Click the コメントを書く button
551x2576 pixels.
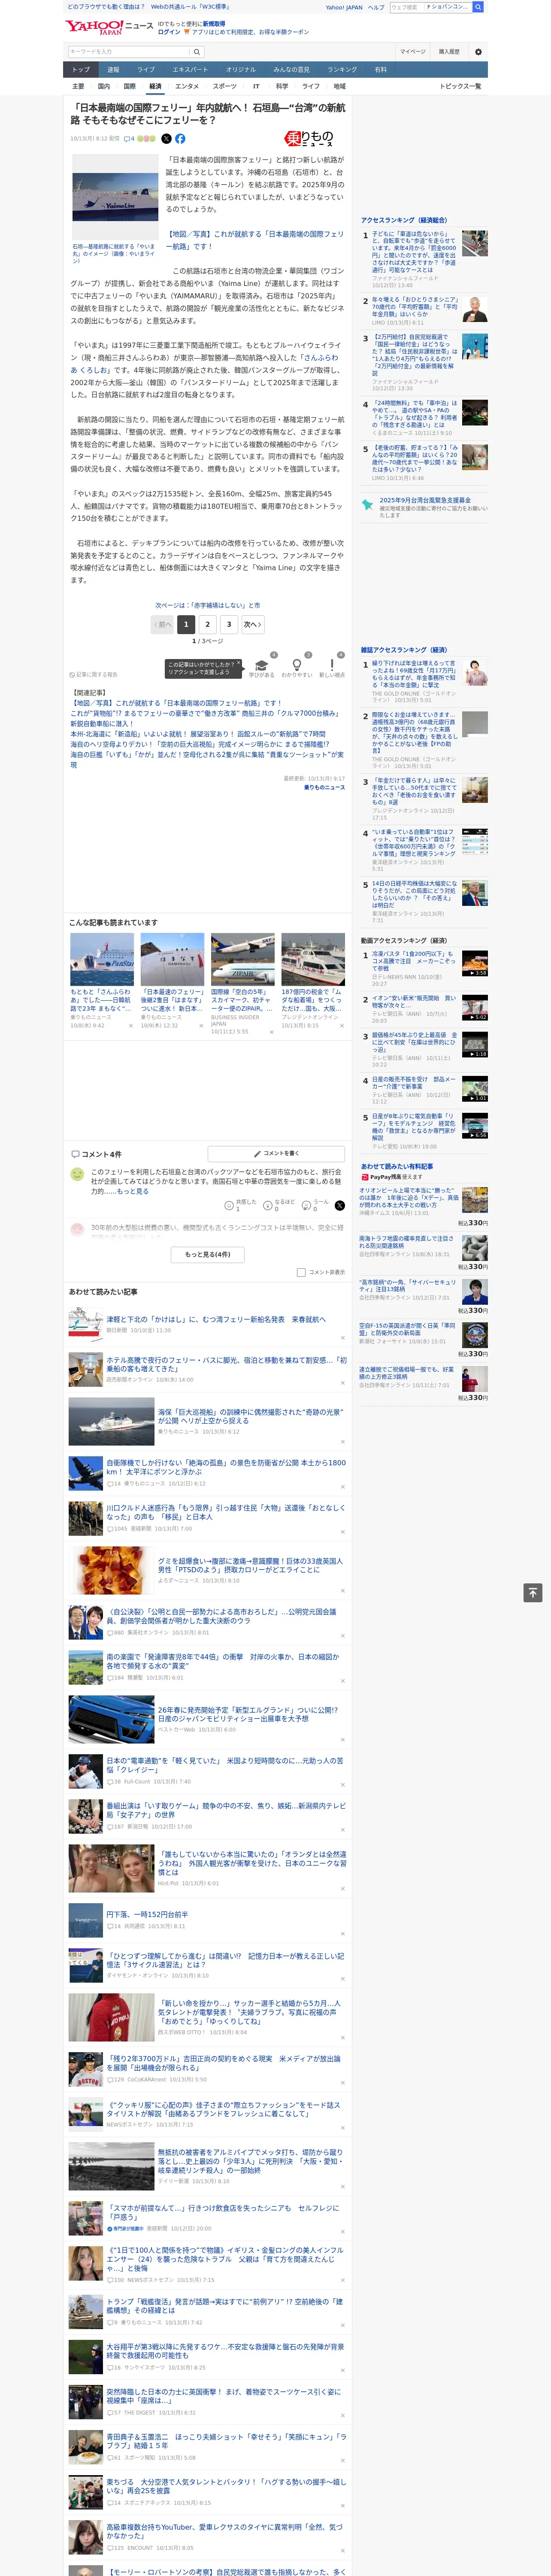276,1154
